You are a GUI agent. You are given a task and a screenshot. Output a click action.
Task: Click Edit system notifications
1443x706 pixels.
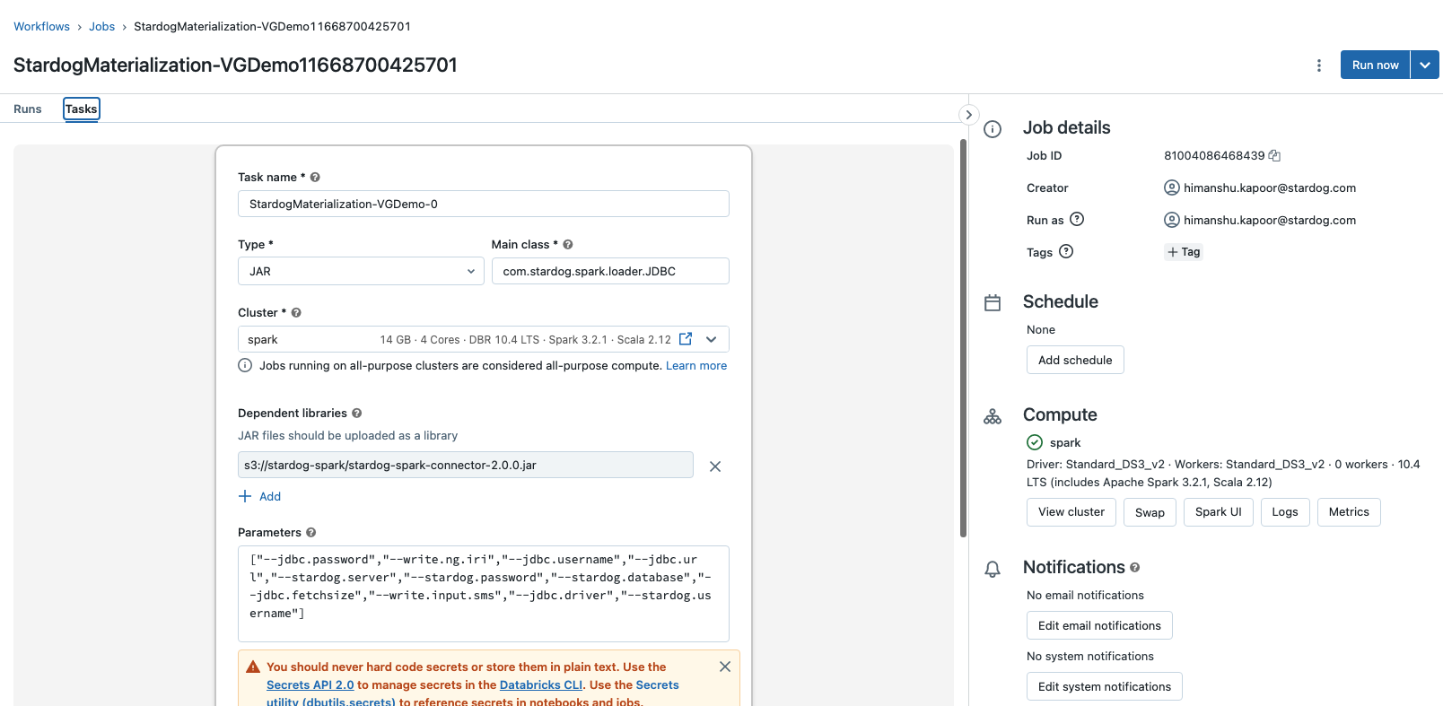click(1105, 686)
